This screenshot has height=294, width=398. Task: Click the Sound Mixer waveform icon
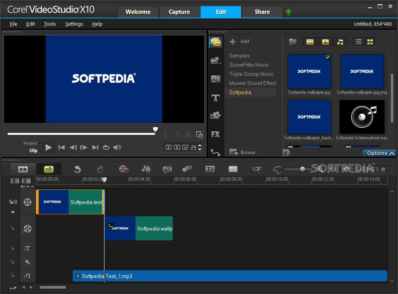click(x=146, y=169)
